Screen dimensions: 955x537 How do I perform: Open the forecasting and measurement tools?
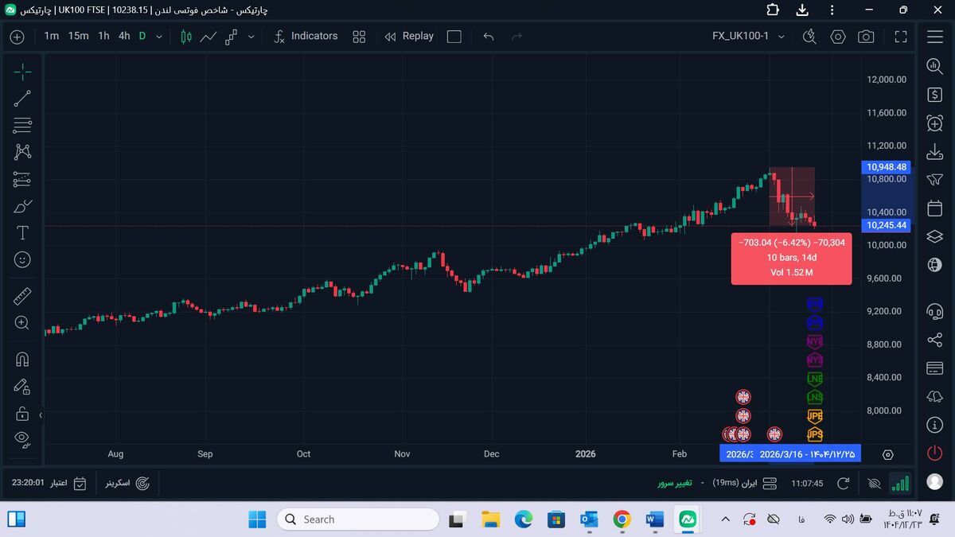coord(22,179)
